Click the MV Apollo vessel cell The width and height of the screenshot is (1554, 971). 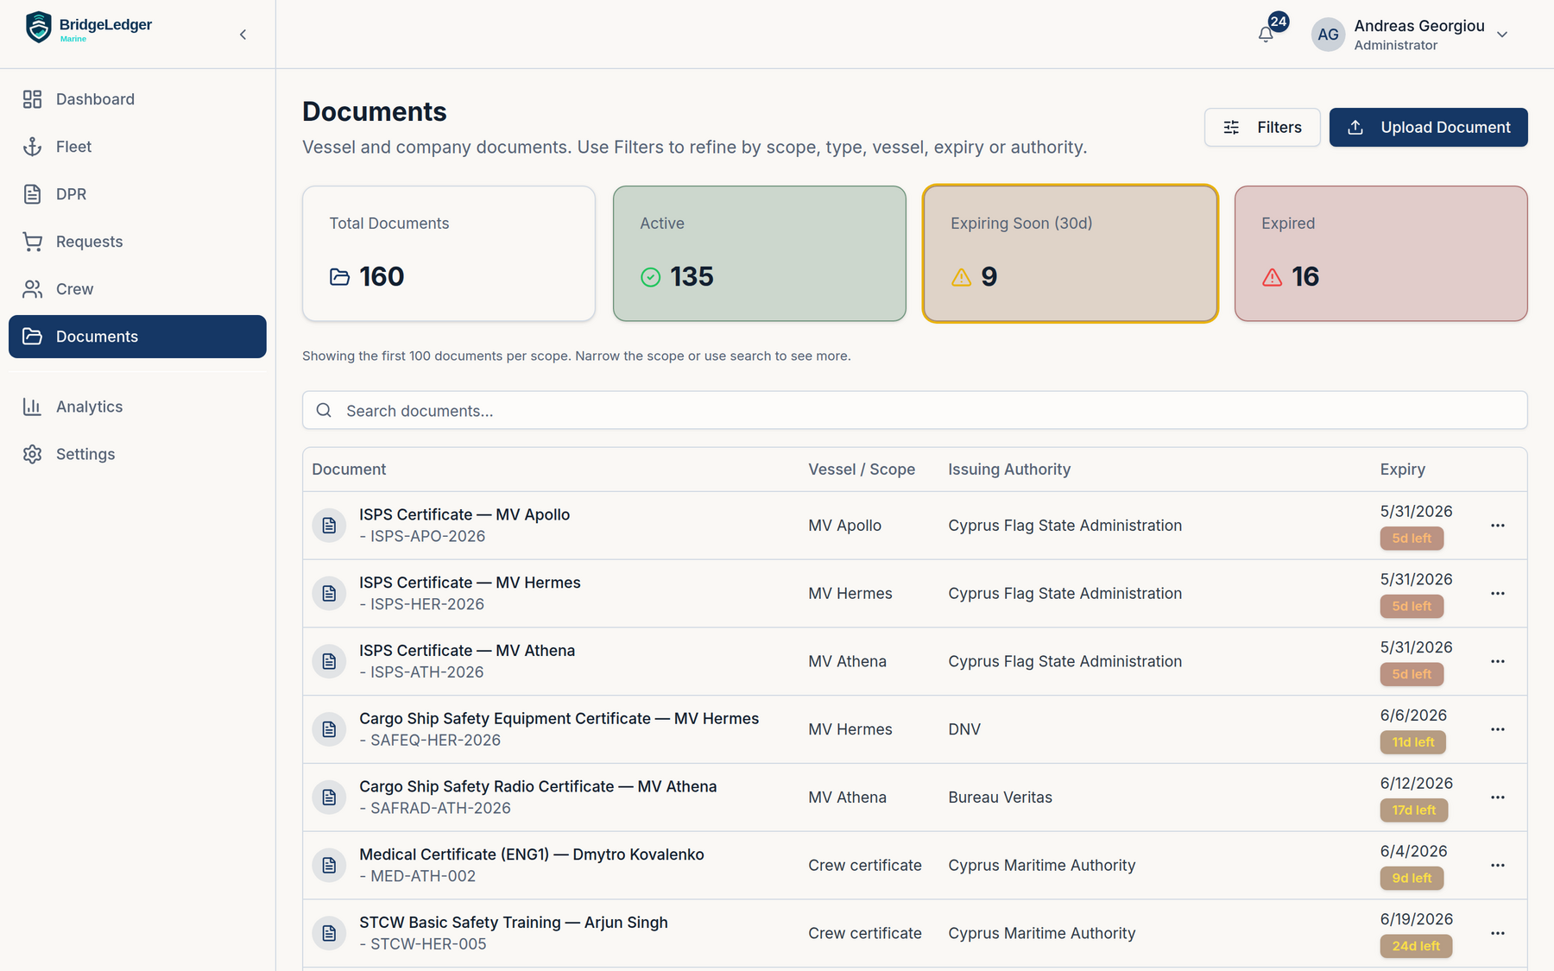tap(844, 526)
